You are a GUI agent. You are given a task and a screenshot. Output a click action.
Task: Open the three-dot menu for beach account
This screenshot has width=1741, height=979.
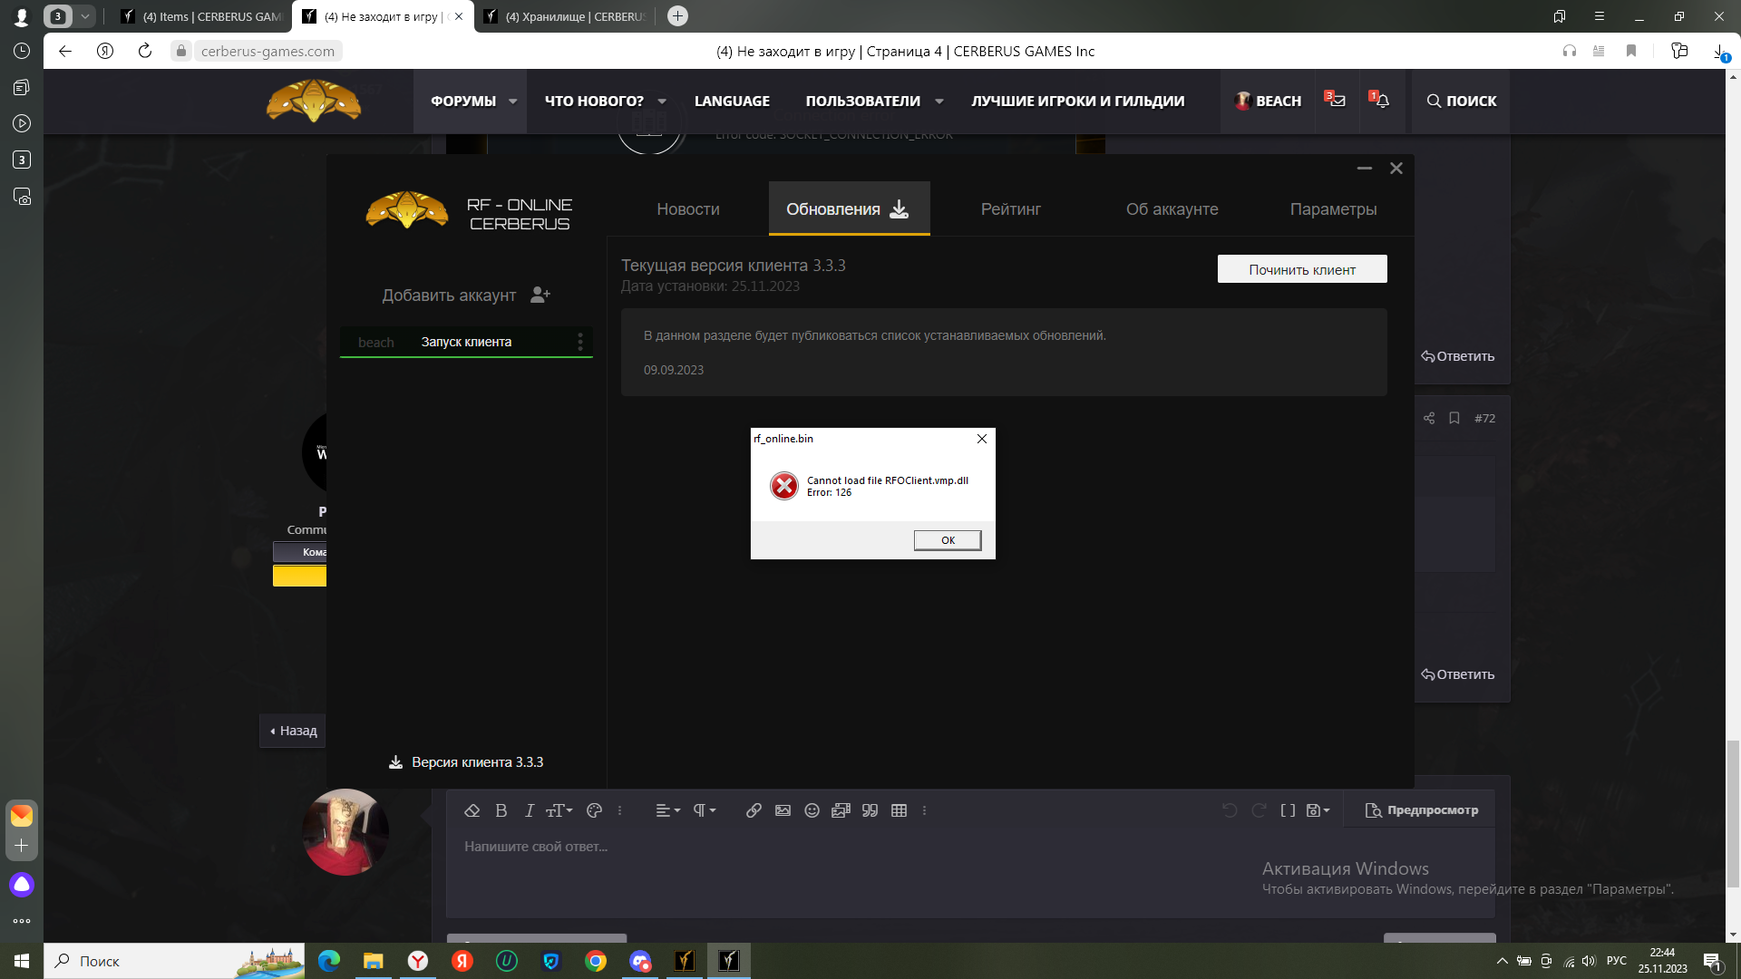tap(580, 342)
